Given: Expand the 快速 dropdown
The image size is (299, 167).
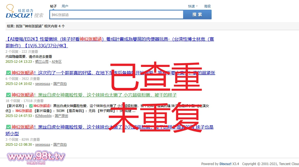Looking at the screenshot, I should coord(193,6).
